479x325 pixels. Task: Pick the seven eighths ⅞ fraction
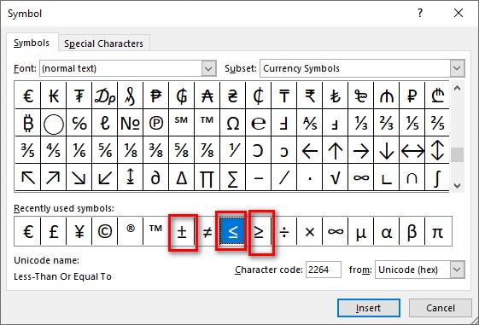pos(207,150)
